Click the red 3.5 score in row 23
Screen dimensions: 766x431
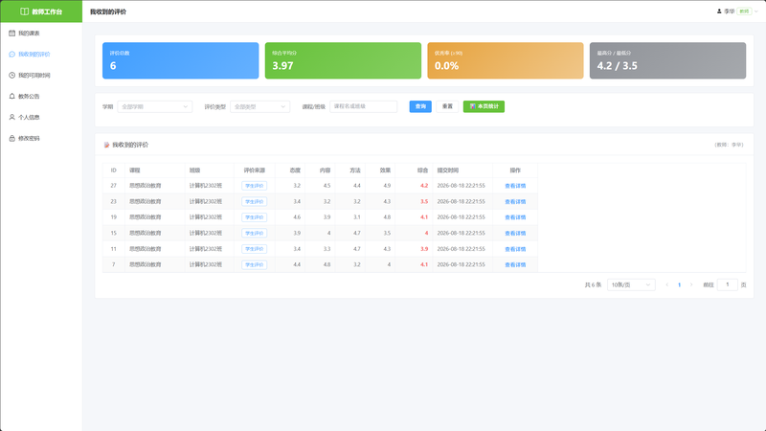tap(424, 201)
